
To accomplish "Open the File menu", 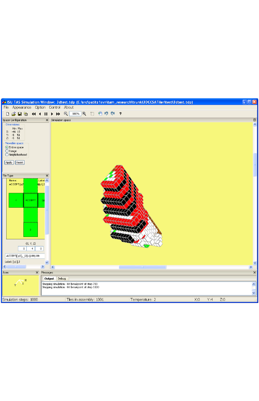I will (6, 107).
